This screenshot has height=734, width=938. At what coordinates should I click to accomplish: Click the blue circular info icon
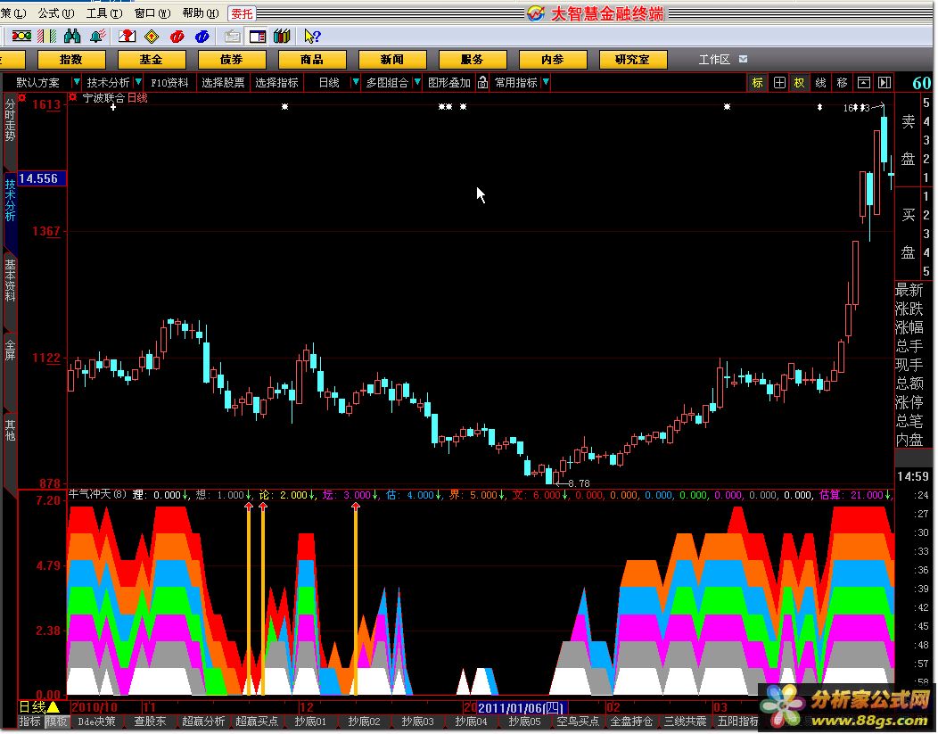202,37
